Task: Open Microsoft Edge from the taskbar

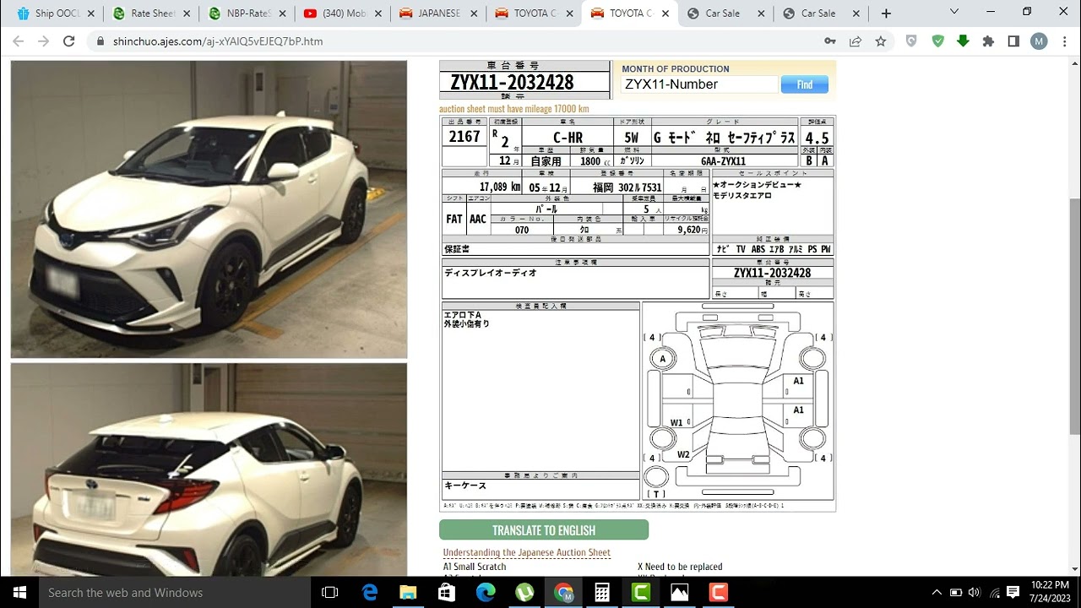Action: click(x=486, y=593)
